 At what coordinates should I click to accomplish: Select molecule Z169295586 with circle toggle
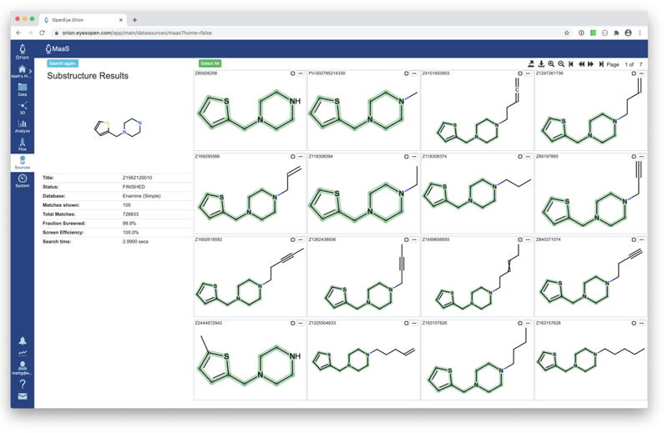pos(293,157)
